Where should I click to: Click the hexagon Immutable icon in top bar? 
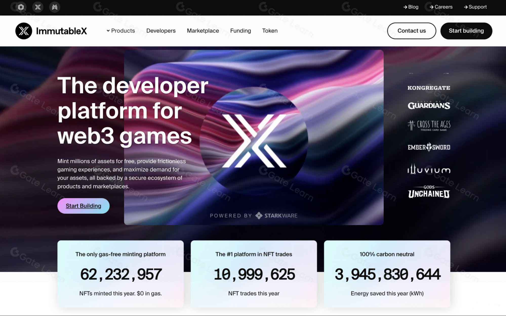click(x=21, y=7)
